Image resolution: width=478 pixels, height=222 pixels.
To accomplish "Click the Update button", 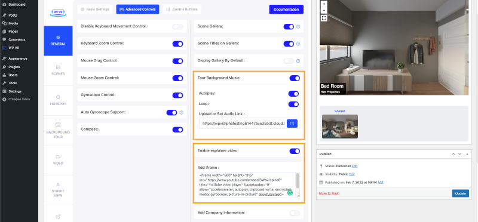I will click(460, 193).
